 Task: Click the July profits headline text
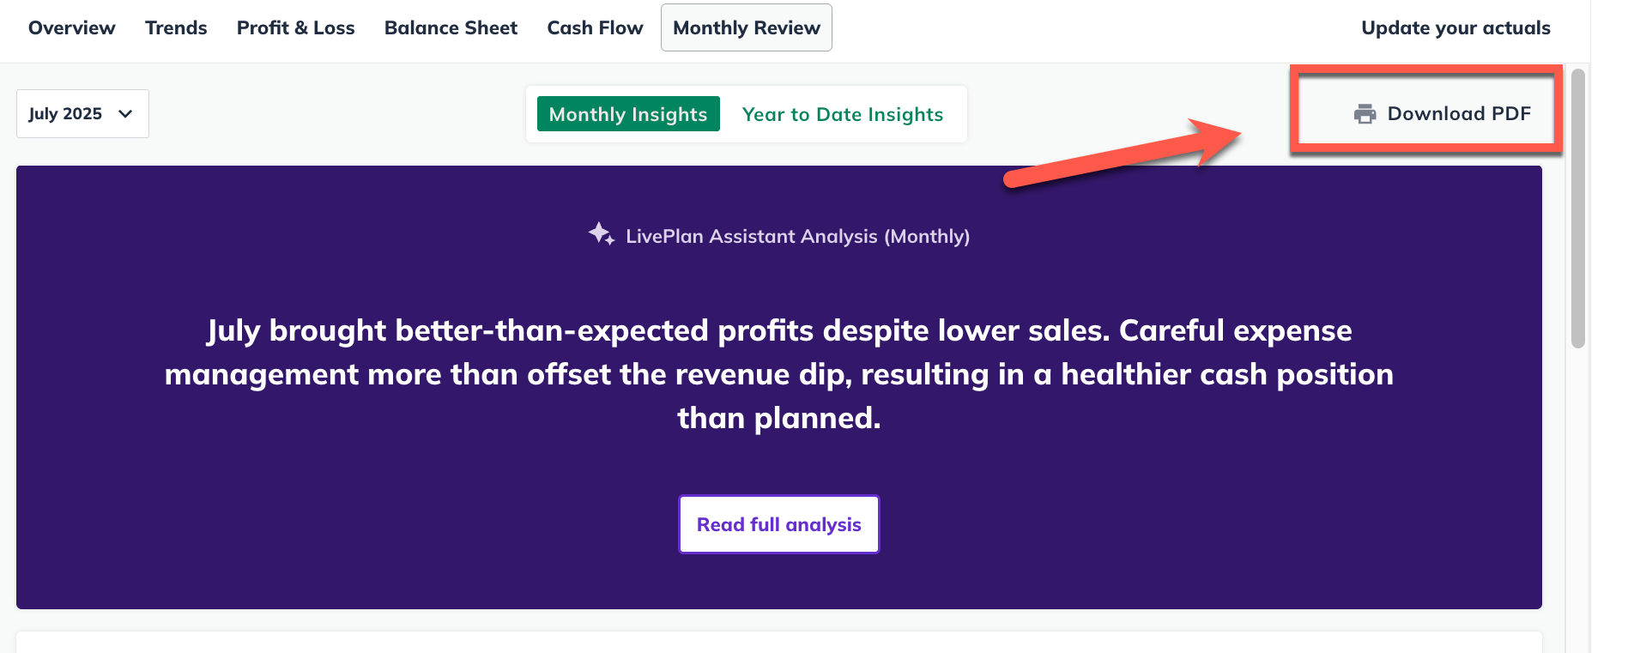tap(778, 374)
